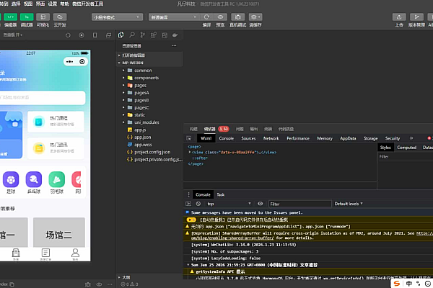Toggle the console live expression eye icon

coord(261,204)
